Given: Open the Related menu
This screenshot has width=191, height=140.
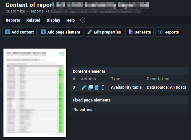Looking at the screenshot, I should coord(33,20).
